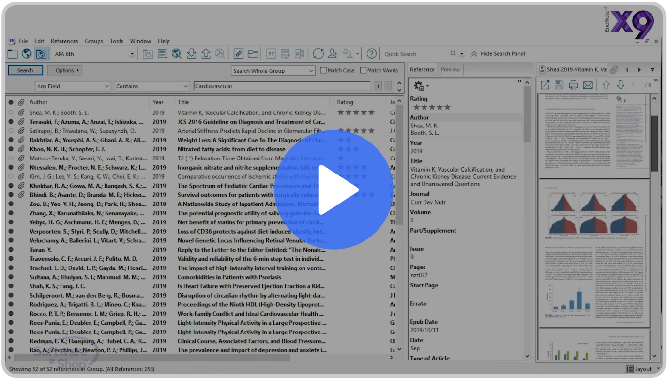
Task: Open the Any Field dropdown
Action: (x=74, y=86)
